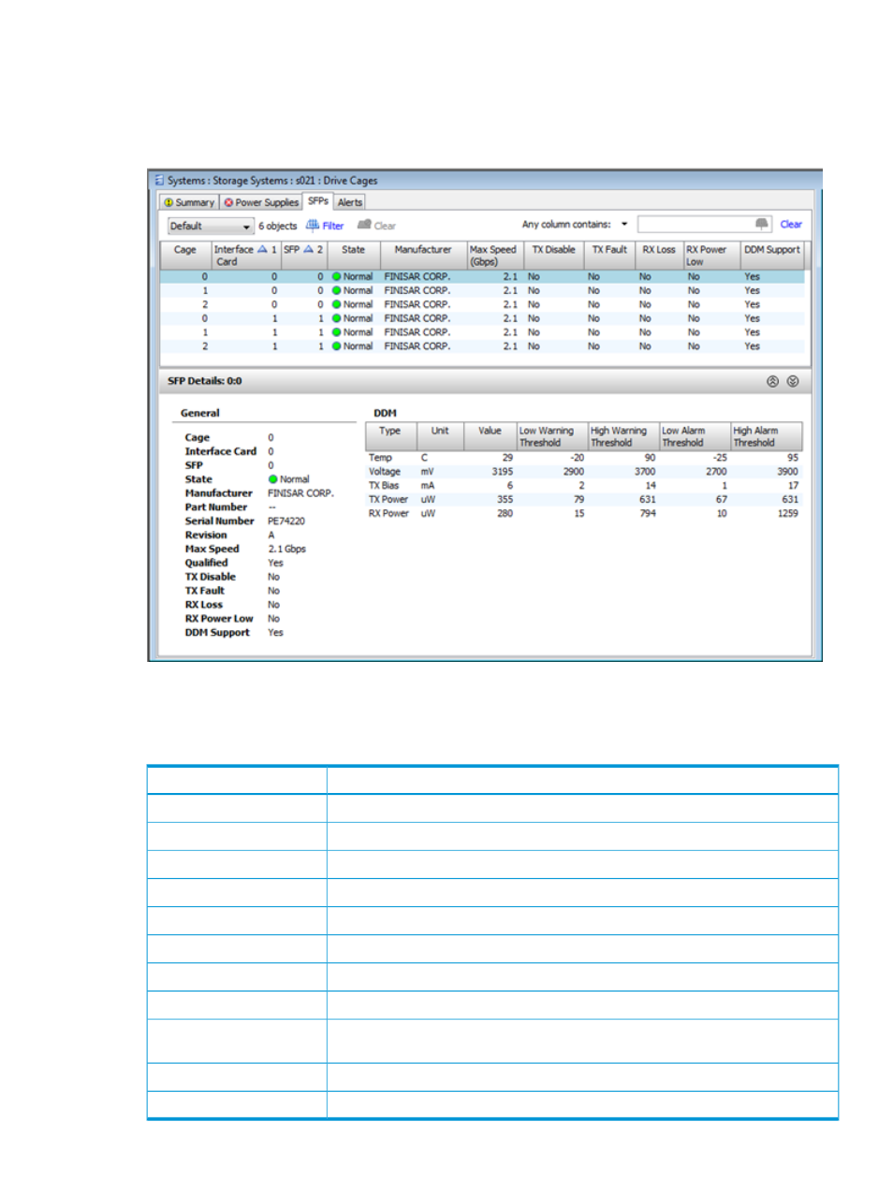
Task: Click the General section heading
Action: [200, 413]
